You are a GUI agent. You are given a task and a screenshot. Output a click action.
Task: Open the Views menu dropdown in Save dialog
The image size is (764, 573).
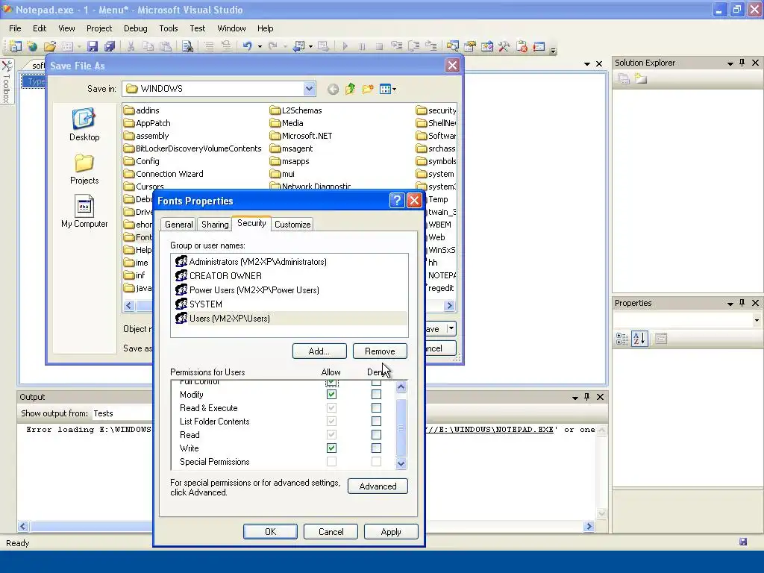(x=394, y=90)
